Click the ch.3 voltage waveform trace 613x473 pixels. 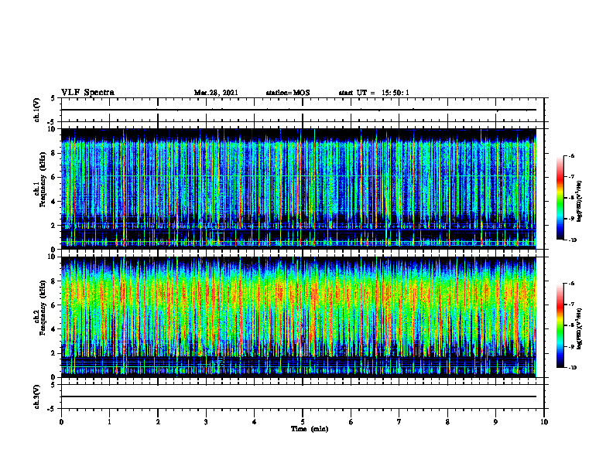pos(299,396)
